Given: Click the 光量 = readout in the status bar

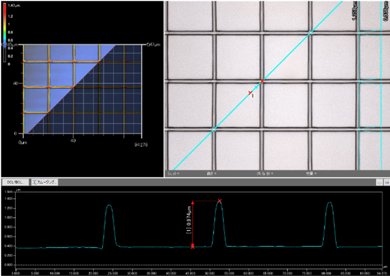Looking at the screenshot, I should tap(311, 174).
